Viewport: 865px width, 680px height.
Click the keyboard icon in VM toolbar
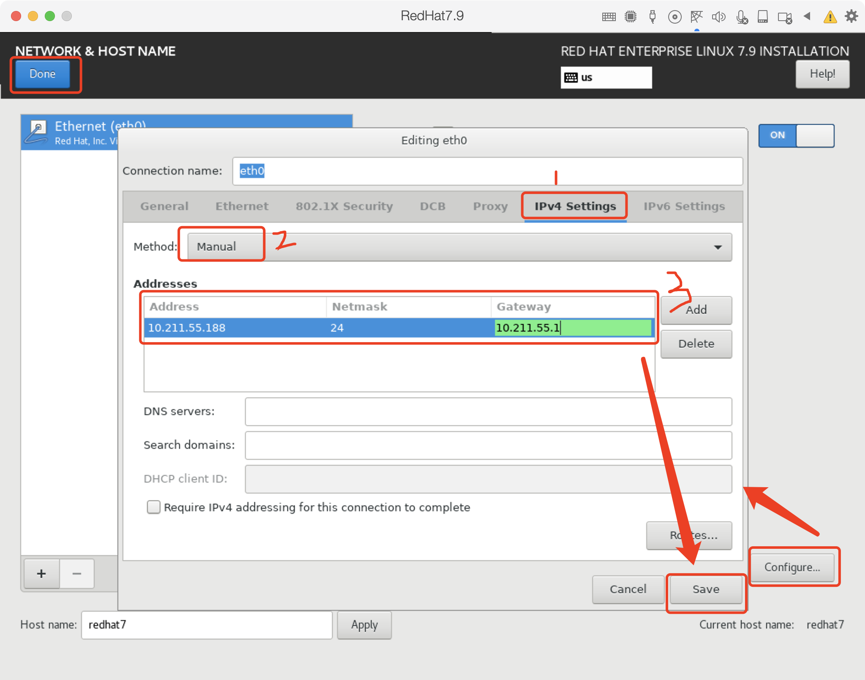[609, 17]
